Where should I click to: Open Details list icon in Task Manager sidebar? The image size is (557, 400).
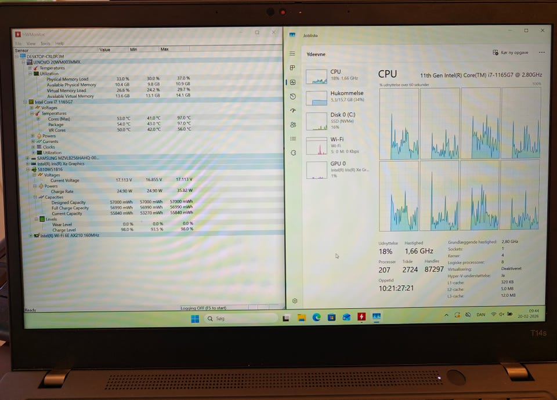point(293,139)
